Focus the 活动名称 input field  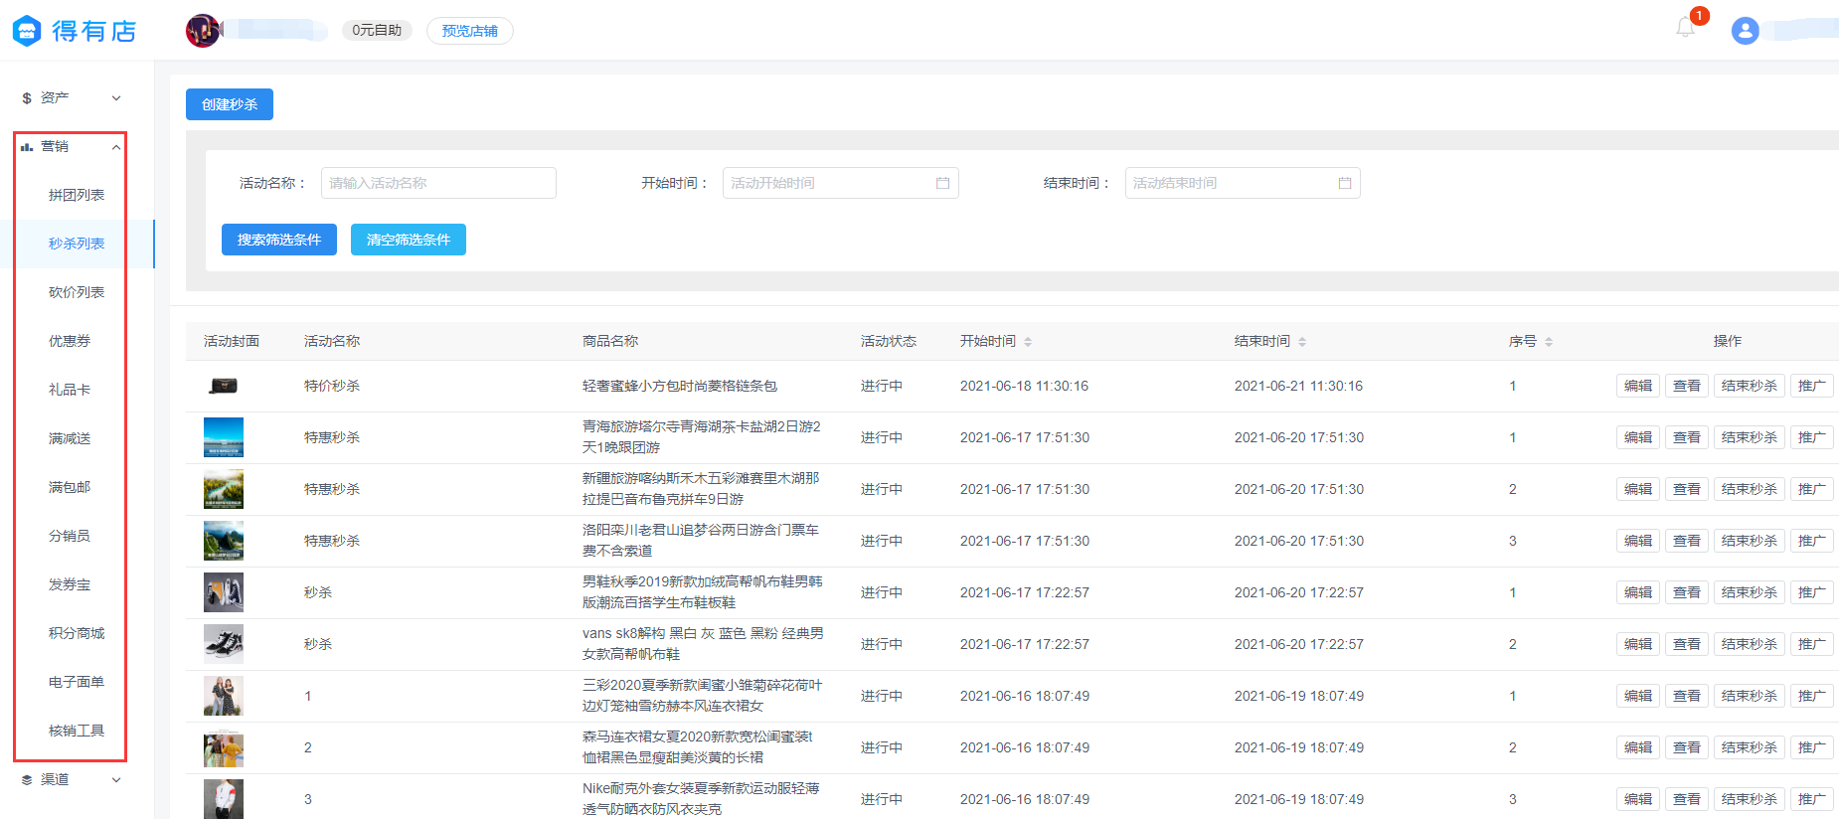(x=437, y=183)
